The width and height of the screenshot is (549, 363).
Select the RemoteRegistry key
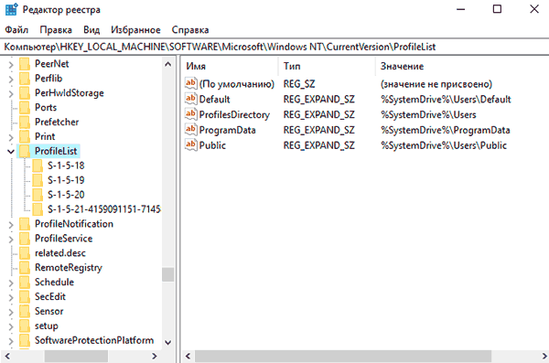(x=69, y=268)
